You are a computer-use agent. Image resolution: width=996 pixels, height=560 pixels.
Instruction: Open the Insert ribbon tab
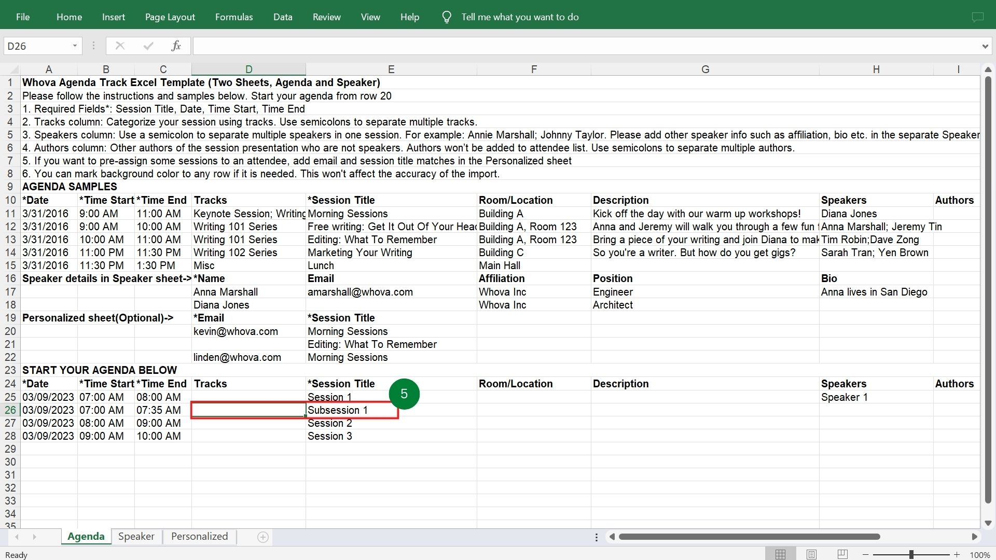[x=113, y=17]
